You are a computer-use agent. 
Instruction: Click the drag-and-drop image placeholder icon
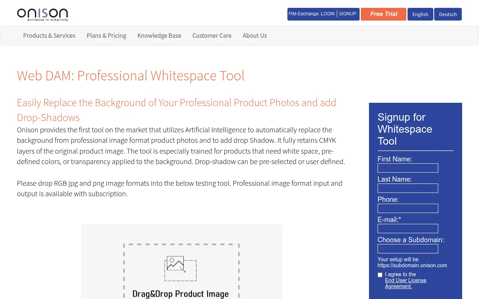point(180,268)
